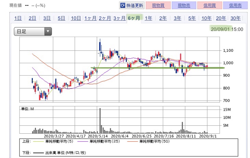Switch chart to 2年 period
The width and height of the screenshot is (250, 158).
[163, 18]
